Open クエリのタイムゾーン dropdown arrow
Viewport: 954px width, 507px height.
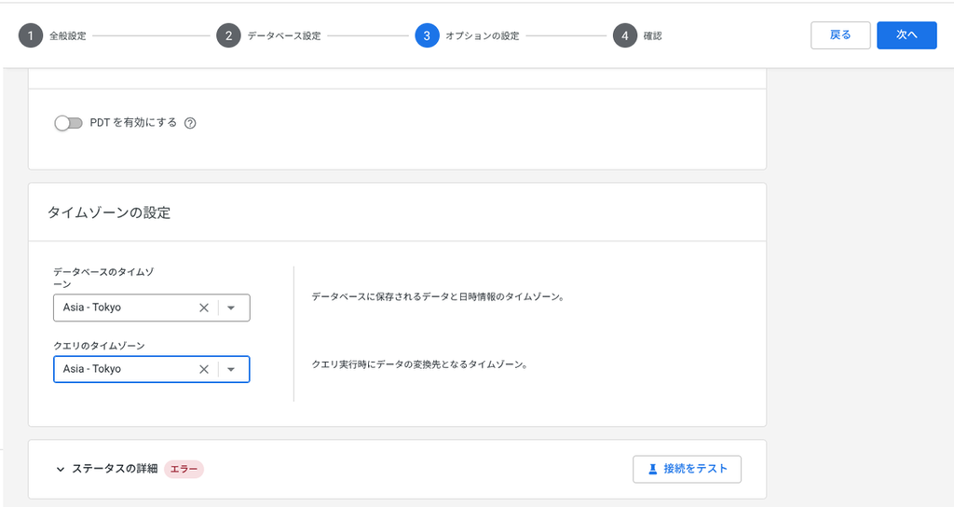tap(231, 369)
